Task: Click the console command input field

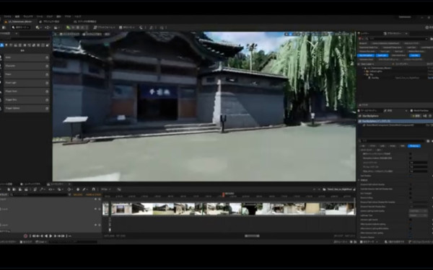Action: click(x=73, y=242)
